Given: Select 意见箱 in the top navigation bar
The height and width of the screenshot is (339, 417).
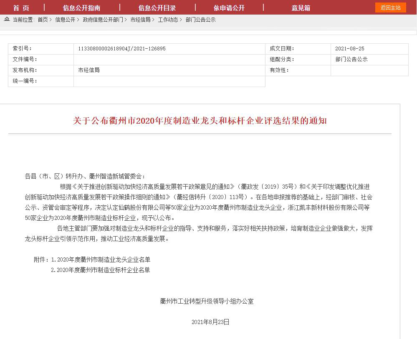Looking at the screenshot, I should click(301, 8).
